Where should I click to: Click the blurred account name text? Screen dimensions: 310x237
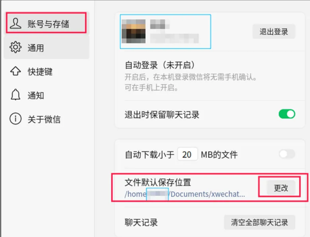click(x=160, y=24)
